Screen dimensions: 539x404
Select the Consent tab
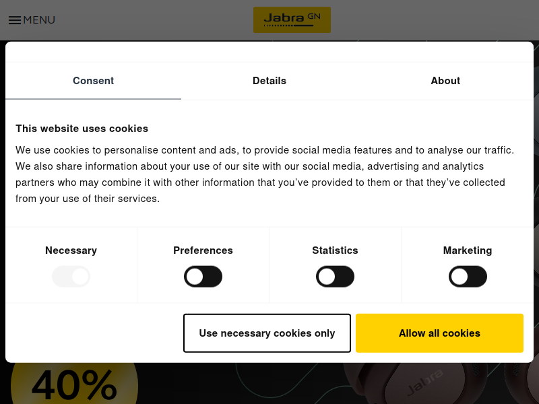point(93,81)
